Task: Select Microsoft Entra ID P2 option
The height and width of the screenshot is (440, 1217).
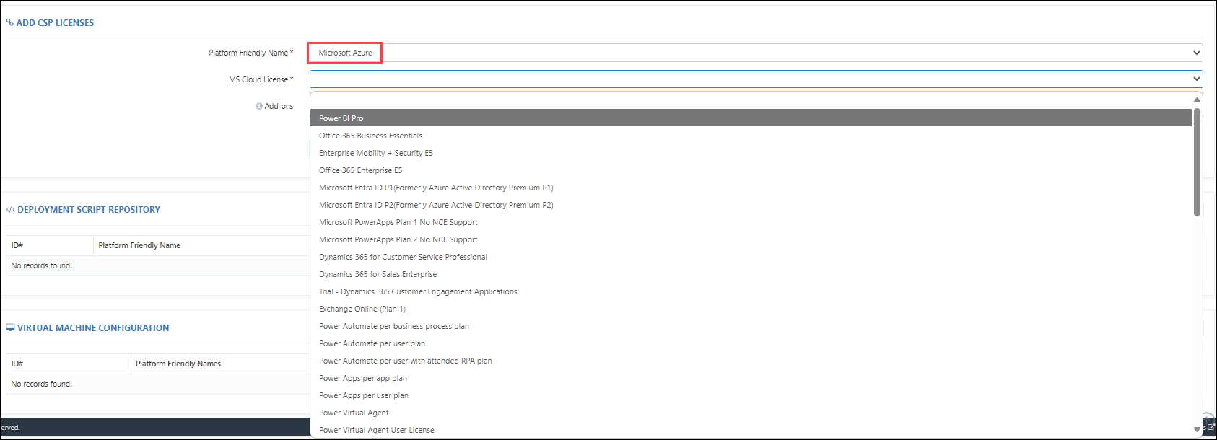Action: pyautogui.click(x=751, y=205)
